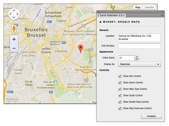The height and width of the screenshot is (126, 169).
Task: Pan map up with arrow control
Action: coord(14,10)
